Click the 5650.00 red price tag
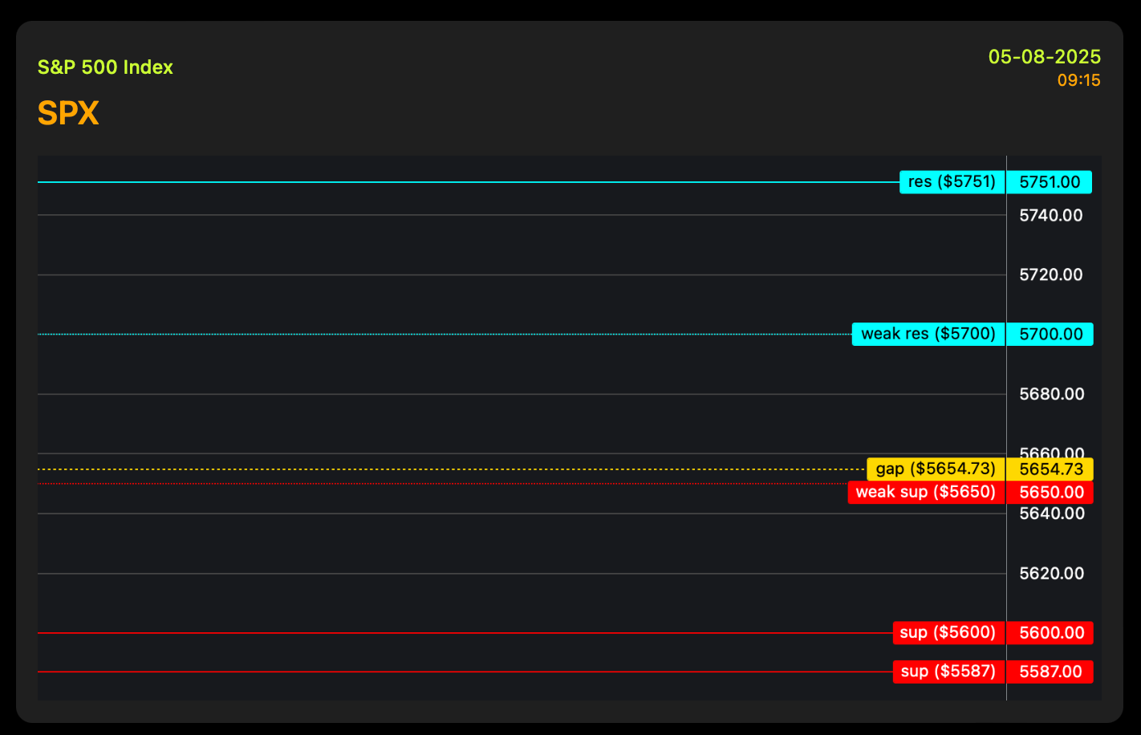This screenshot has width=1141, height=735. [x=1050, y=492]
